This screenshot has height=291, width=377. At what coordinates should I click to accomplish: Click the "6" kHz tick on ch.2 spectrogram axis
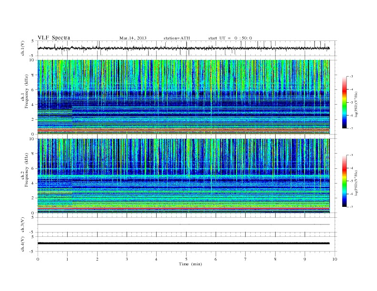(33, 168)
